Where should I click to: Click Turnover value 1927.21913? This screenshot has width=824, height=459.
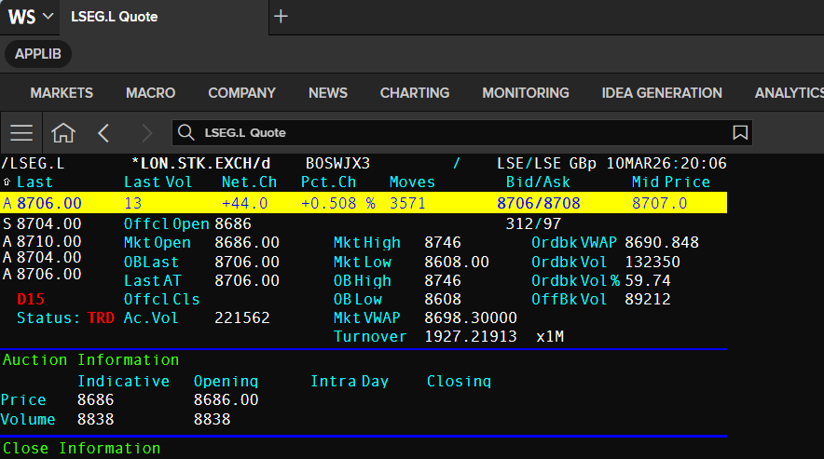point(471,337)
